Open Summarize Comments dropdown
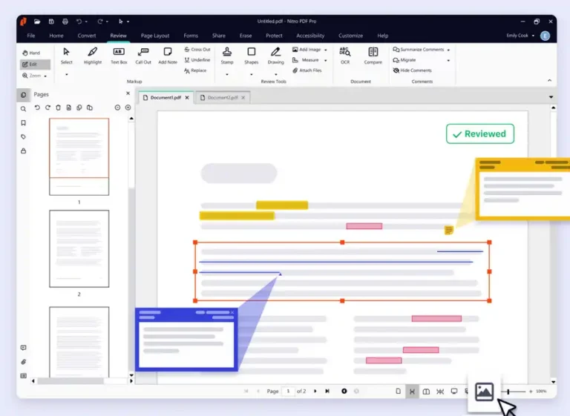Viewport: 570px width, 416px height. [448, 50]
